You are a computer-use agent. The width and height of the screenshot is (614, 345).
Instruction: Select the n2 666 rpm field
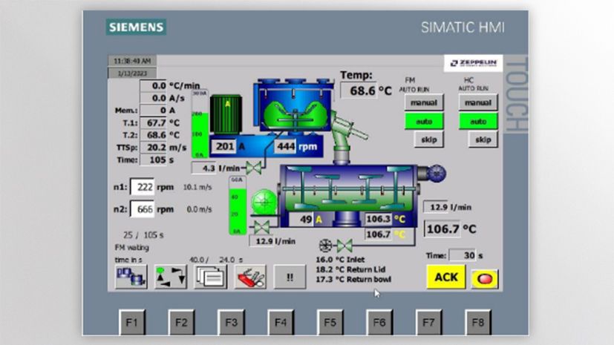[x=142, y=209]
